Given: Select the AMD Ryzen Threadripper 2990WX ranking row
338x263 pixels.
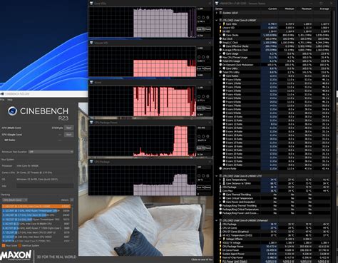Looking at the screenshot, I should pos(36,210).
